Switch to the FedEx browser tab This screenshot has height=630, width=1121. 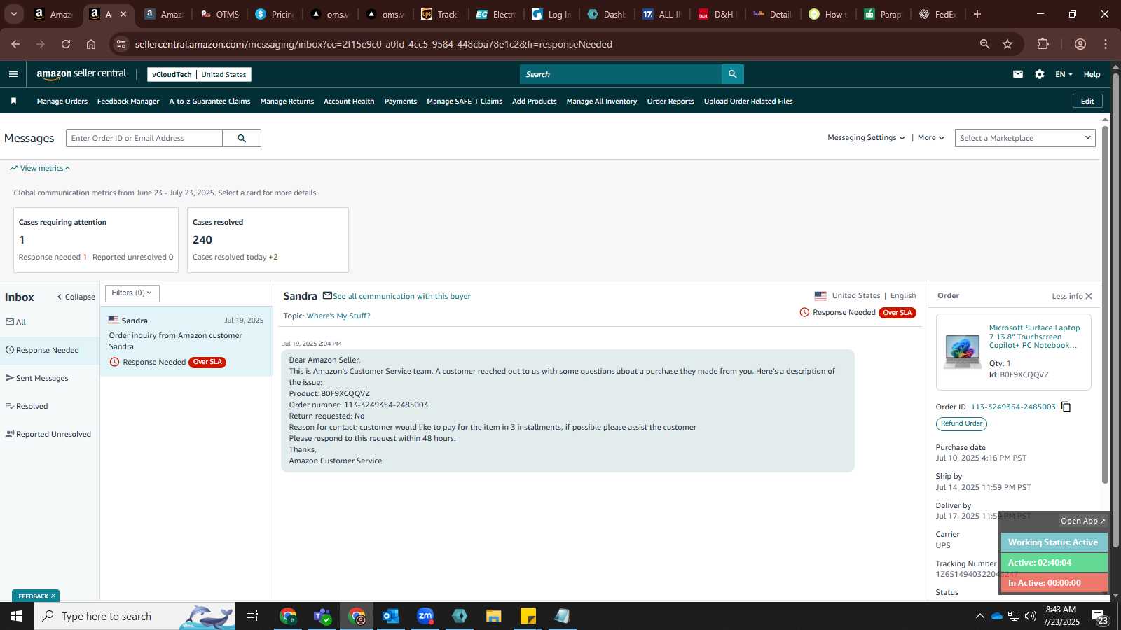937,14
